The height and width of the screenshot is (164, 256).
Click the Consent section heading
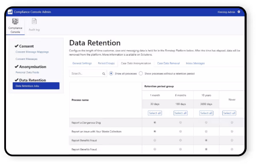coord(26,46)
